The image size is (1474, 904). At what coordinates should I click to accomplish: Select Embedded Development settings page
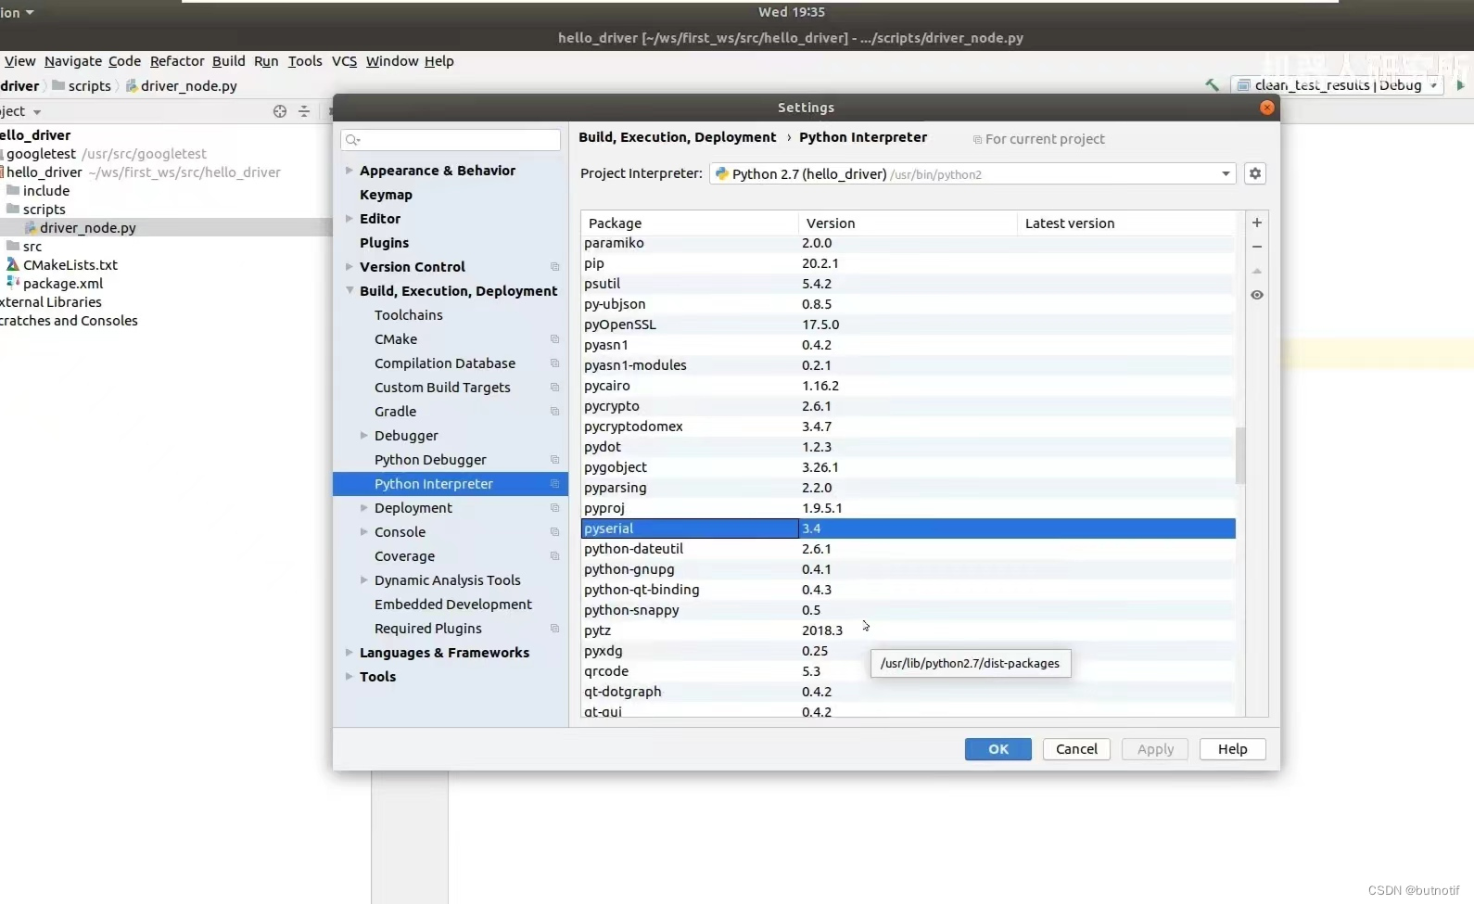(x=453, y=605)
